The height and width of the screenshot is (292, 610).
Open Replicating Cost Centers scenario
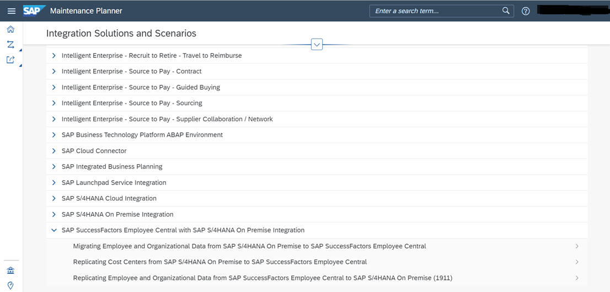(x=220, y=262)
